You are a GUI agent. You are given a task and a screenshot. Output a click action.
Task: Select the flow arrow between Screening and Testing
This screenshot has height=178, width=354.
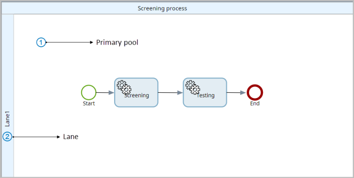[x=170, y=93]
